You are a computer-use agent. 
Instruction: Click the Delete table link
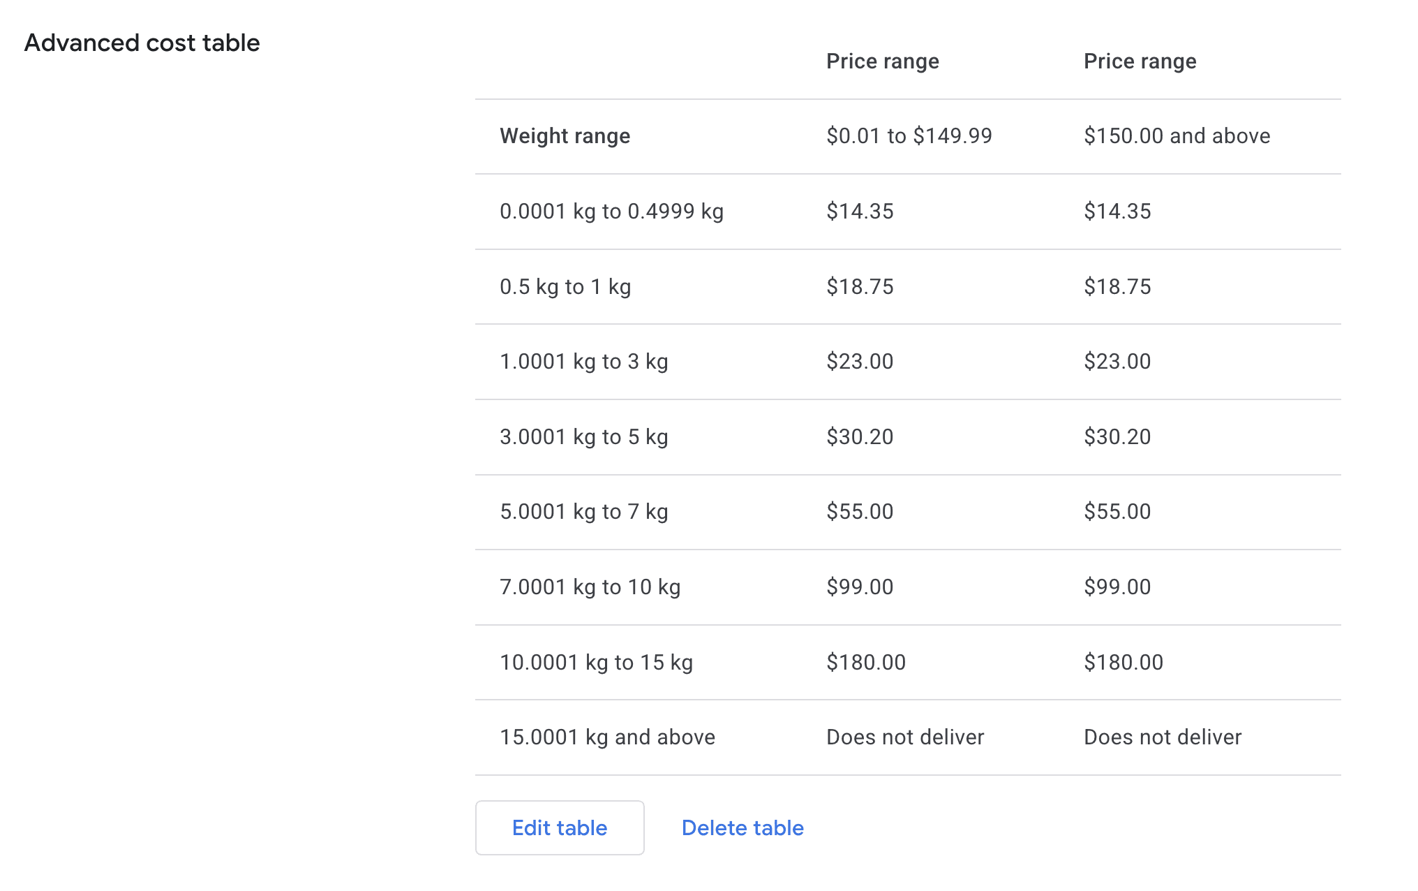tap(742, 827)
